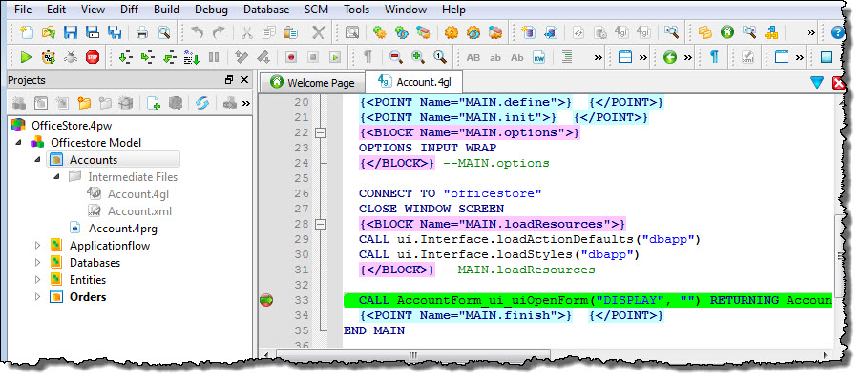Switch to the Welcome Page tab
Image resolution: width=862 pixels, height=380 pixels.
(x=312, y=83)
